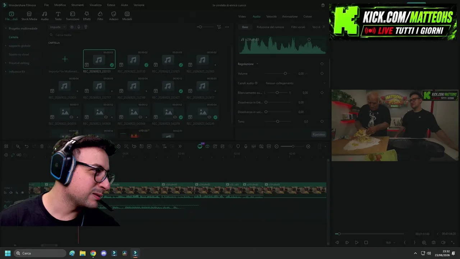Open the Modifica menu

[x=60, y=5]
